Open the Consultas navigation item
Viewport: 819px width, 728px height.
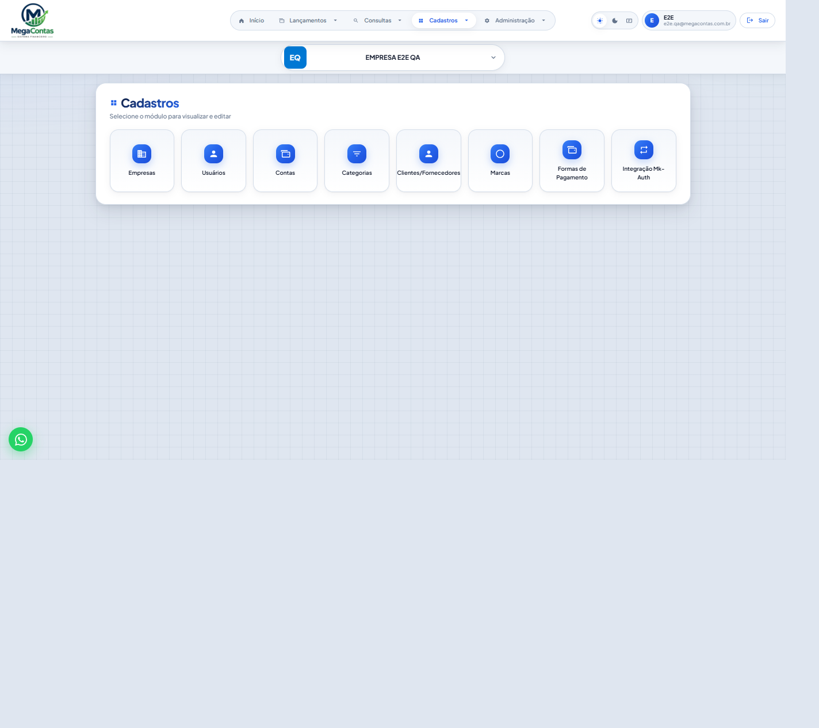(x=372, y=21)
